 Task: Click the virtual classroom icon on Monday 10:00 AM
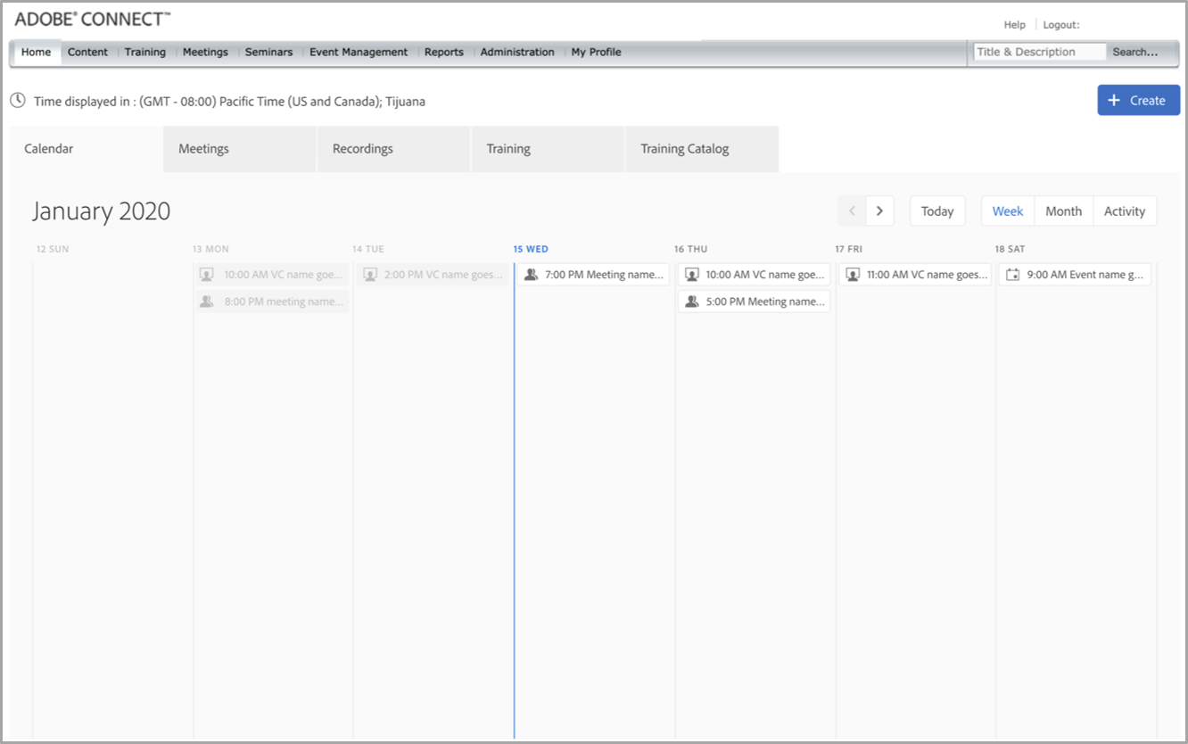tap(207, 275)
